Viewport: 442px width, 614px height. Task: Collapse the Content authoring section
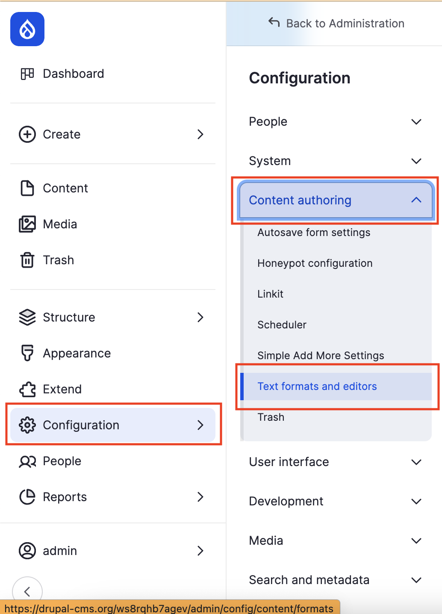click(x=335, y=200)
